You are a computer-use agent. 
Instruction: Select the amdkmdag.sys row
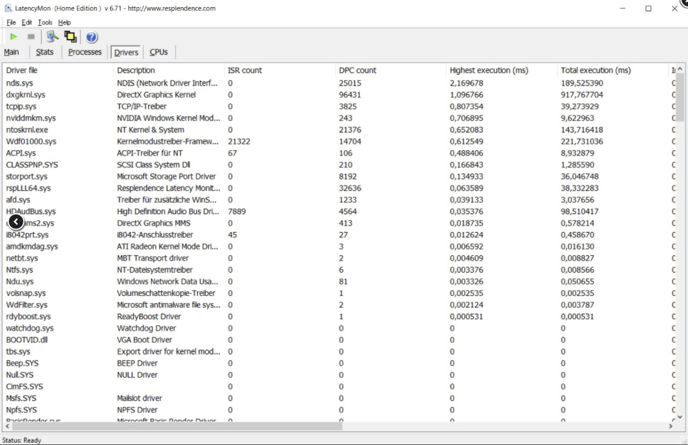(339, 247)
